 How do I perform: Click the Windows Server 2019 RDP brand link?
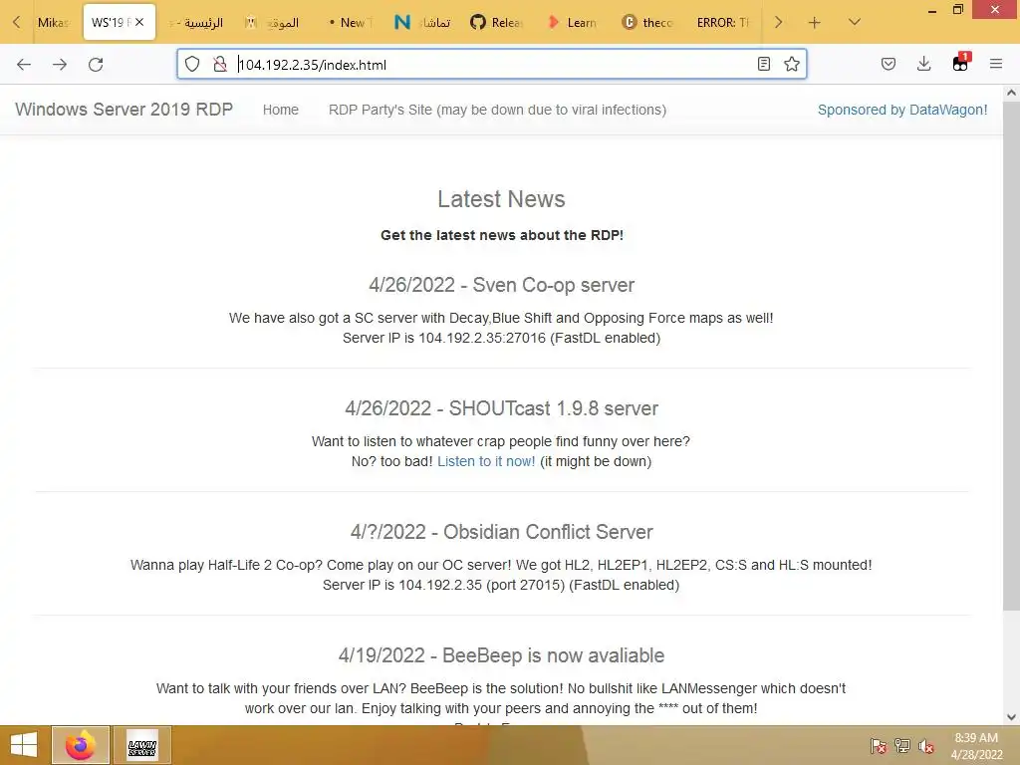click(x=125, y=110)
